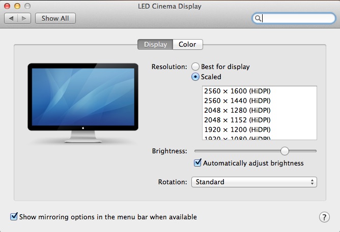Select 2048 × 1152 (HiDPI) resolution
The width and height of the screenshot is (340, 232).
click(x=260, y=120)
